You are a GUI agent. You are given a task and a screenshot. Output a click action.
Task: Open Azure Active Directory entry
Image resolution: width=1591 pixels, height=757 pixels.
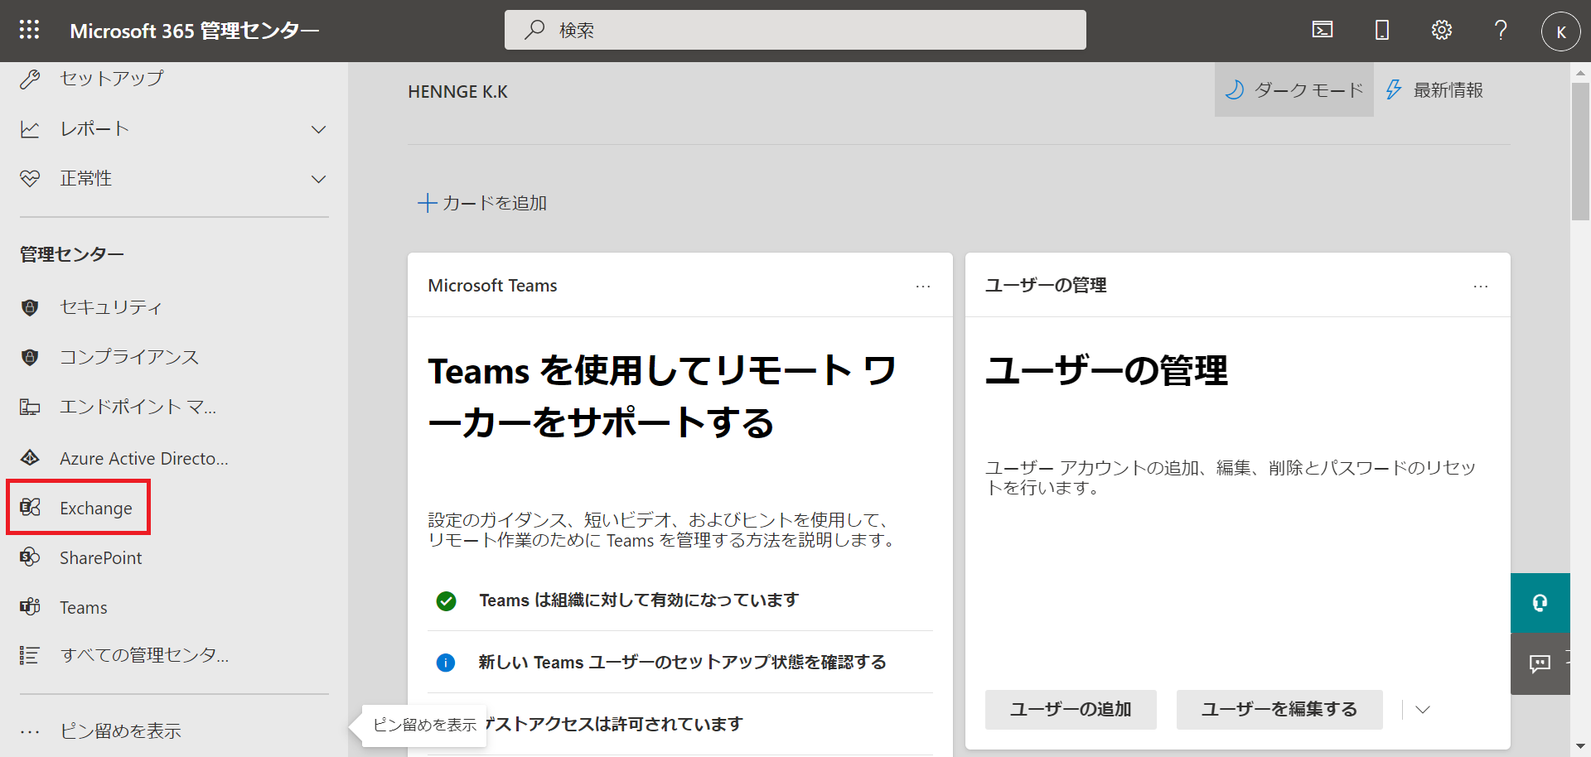coord(144,458)
